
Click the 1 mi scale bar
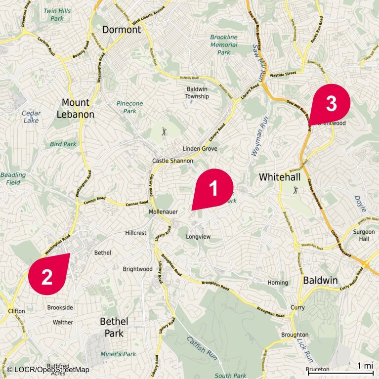click(x=340, y=370)
